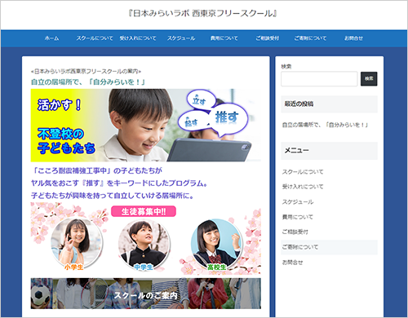Viewport: 408px width, 318px height.
Task: Click the «日本みらいラボ西東京フリースクールの案内» caption text
Action: 86,72
